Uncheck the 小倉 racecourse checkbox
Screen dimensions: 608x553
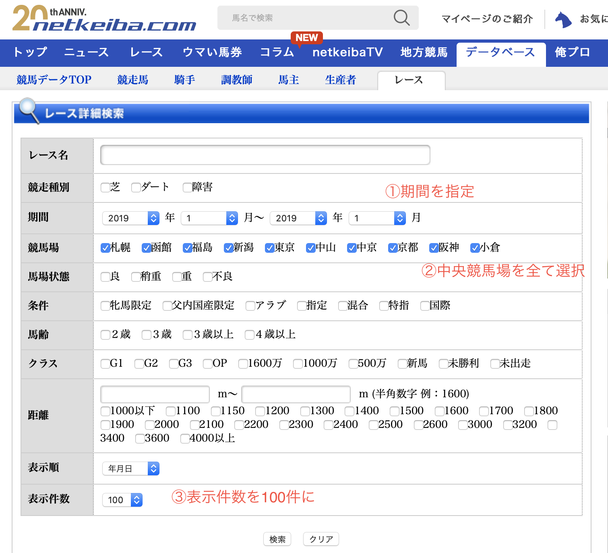pos(475,248)
